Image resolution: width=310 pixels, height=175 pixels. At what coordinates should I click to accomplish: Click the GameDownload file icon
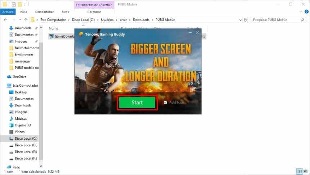pyautogui.click(x=52, y=36)
